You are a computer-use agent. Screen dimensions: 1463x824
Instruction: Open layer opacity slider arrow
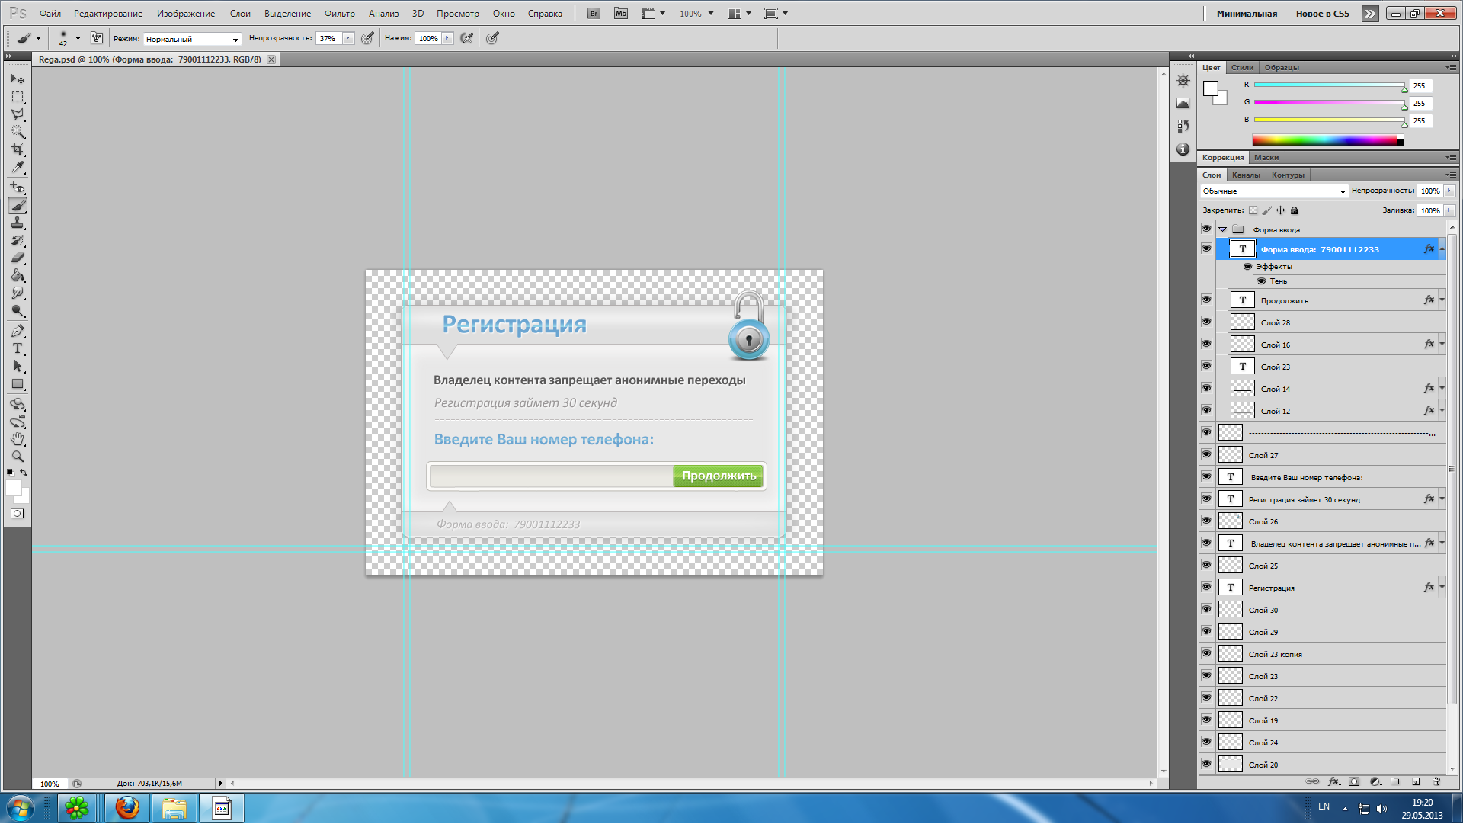[x=1449, y=191]
